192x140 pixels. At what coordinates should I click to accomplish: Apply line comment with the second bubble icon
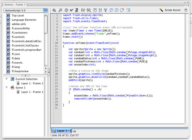click(x=117, y=10)
